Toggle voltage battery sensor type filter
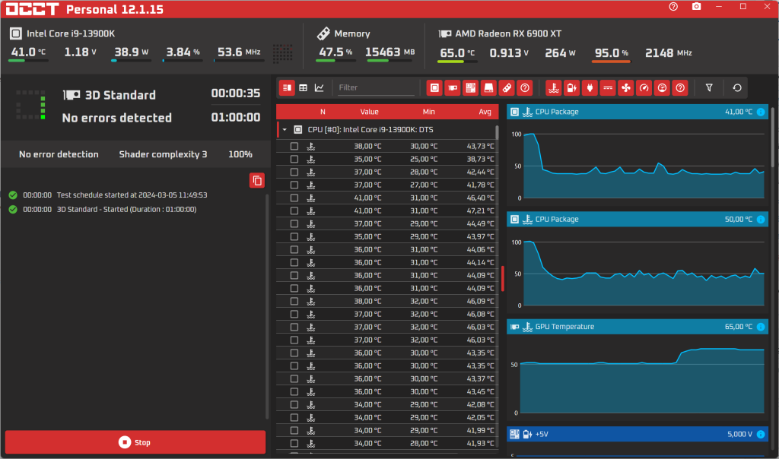Viewport: 779px width, 459px height. point(572,88)
